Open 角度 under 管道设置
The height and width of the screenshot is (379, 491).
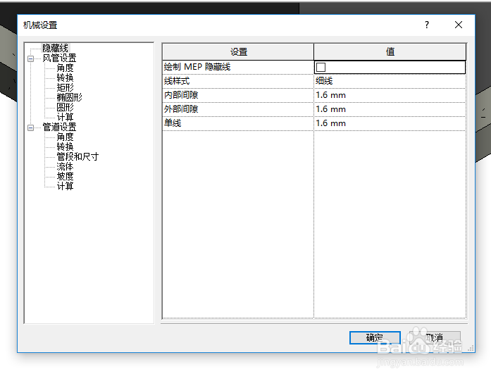pyautogui.click(x=65, y=137)
